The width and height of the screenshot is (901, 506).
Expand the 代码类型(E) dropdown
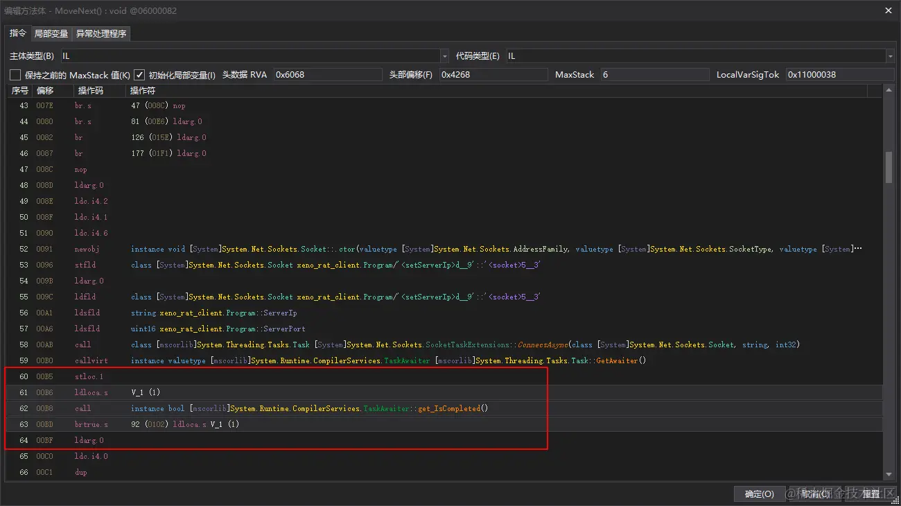pos(890,56)
